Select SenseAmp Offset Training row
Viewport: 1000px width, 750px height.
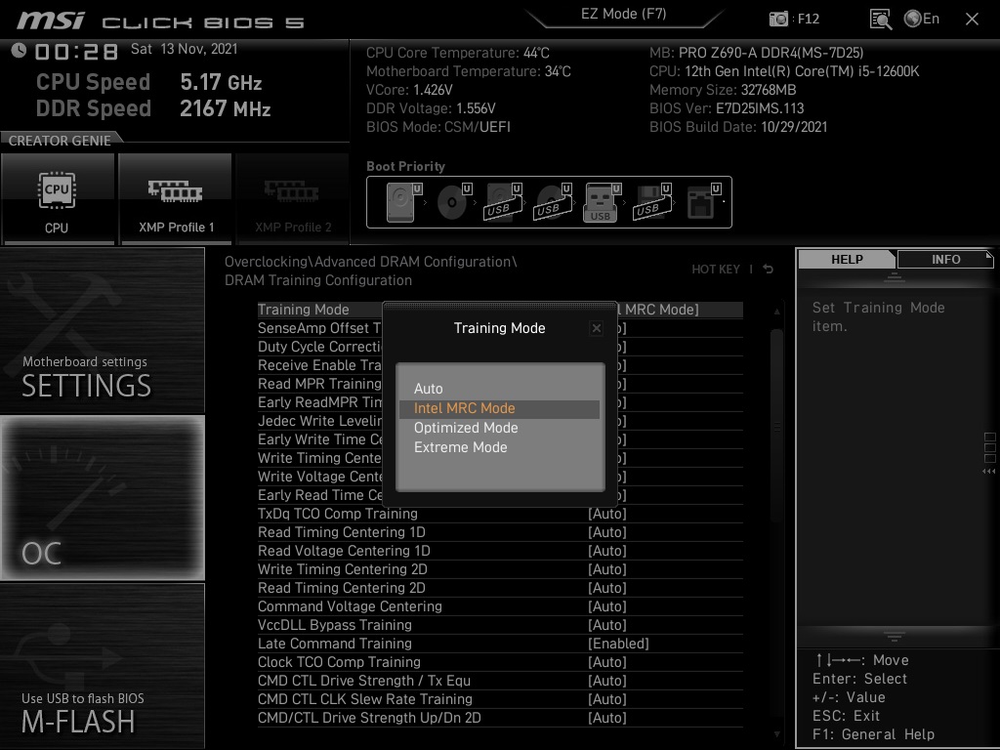pyautogui.click(x=319, y=328)
